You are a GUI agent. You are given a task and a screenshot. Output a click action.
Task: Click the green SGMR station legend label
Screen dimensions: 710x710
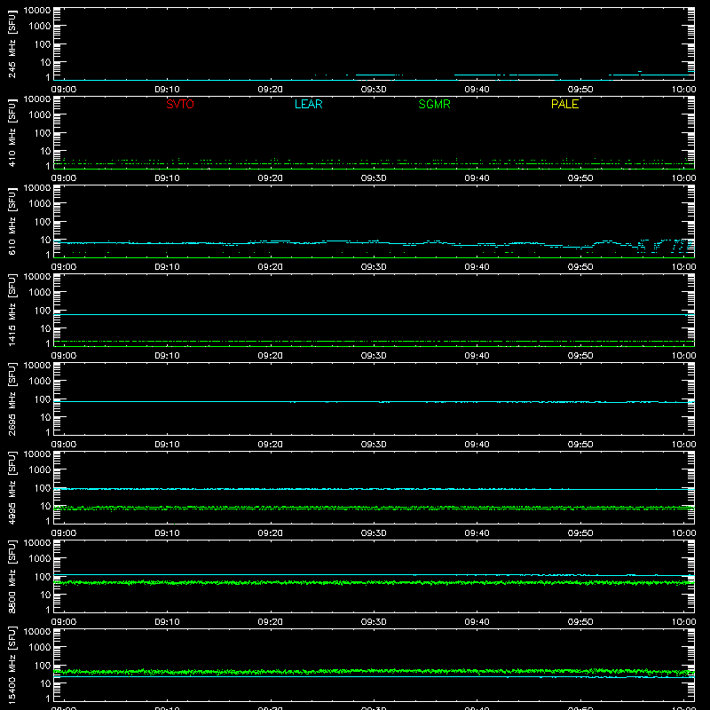(x=434, y=104)
